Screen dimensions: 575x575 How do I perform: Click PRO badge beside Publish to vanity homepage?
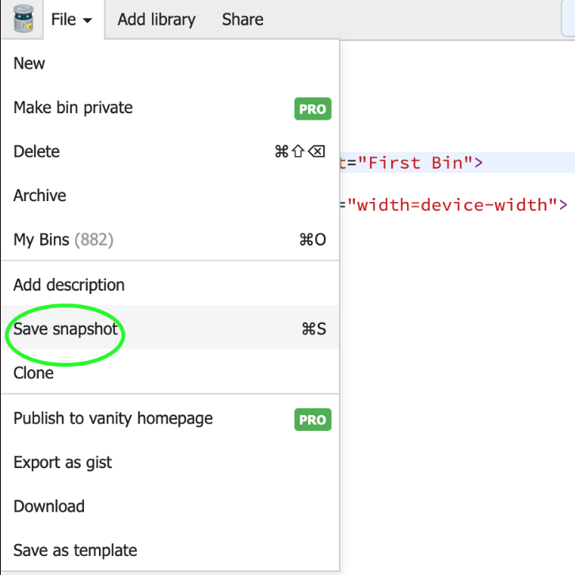(312, 420)
